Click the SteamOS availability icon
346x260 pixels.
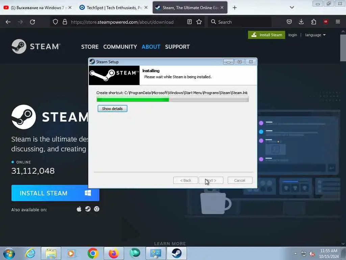point(88,209)
